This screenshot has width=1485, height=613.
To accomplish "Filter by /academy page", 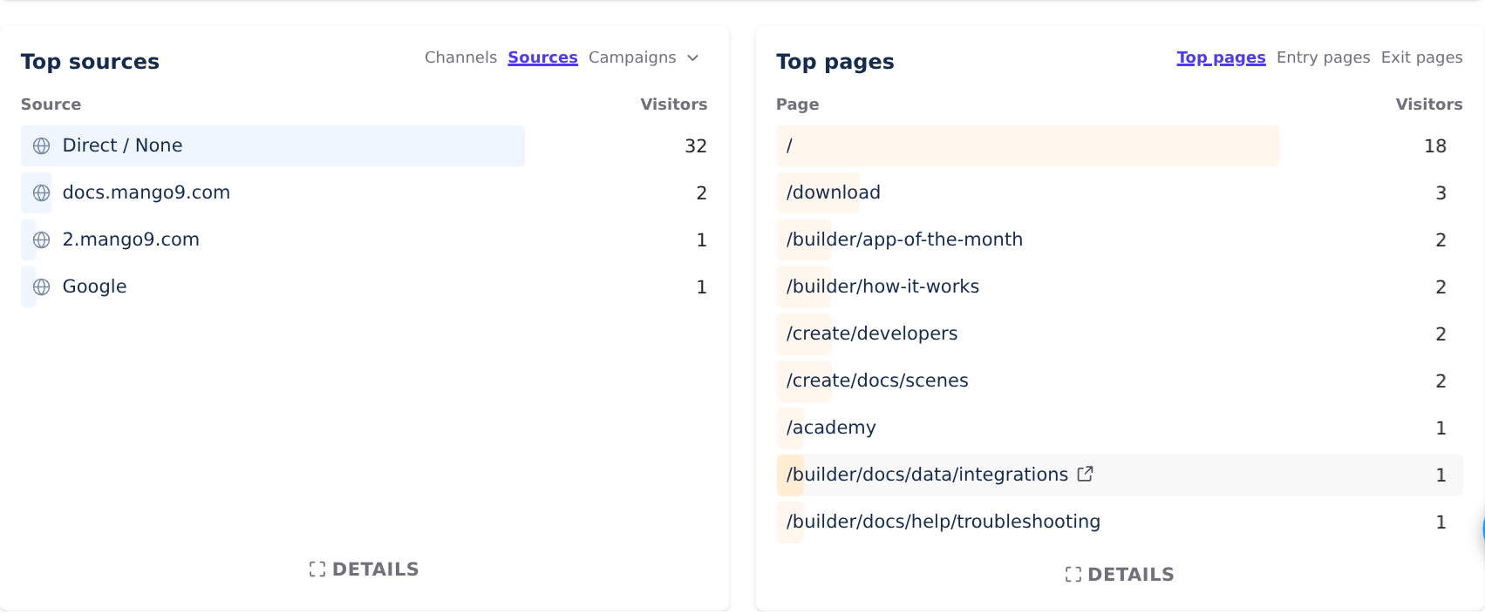I will coord(831,428).
